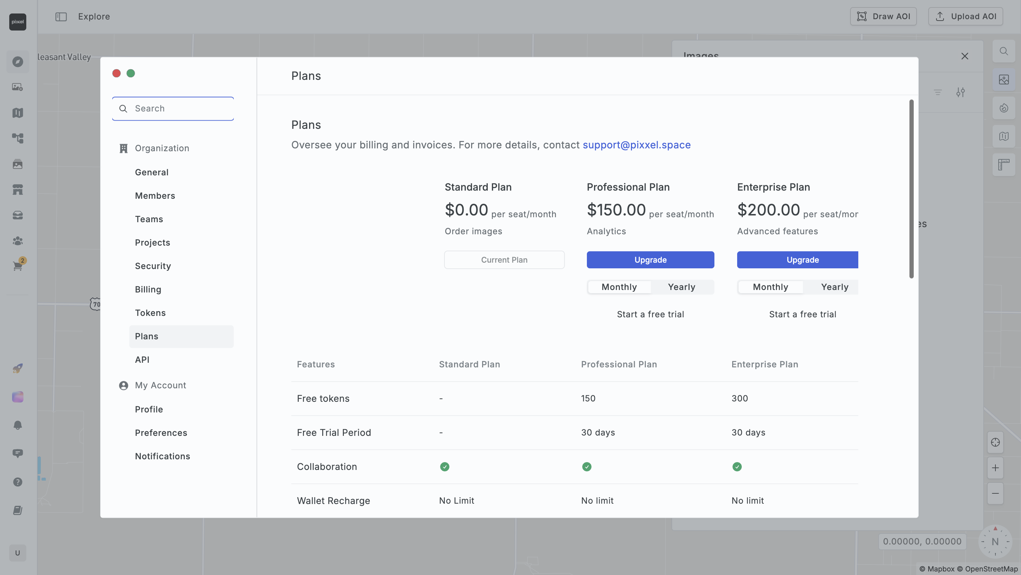This screenshot has width=1021, height=575.
Task: Zoom in the map with plus button
Action: pos(995,468)
